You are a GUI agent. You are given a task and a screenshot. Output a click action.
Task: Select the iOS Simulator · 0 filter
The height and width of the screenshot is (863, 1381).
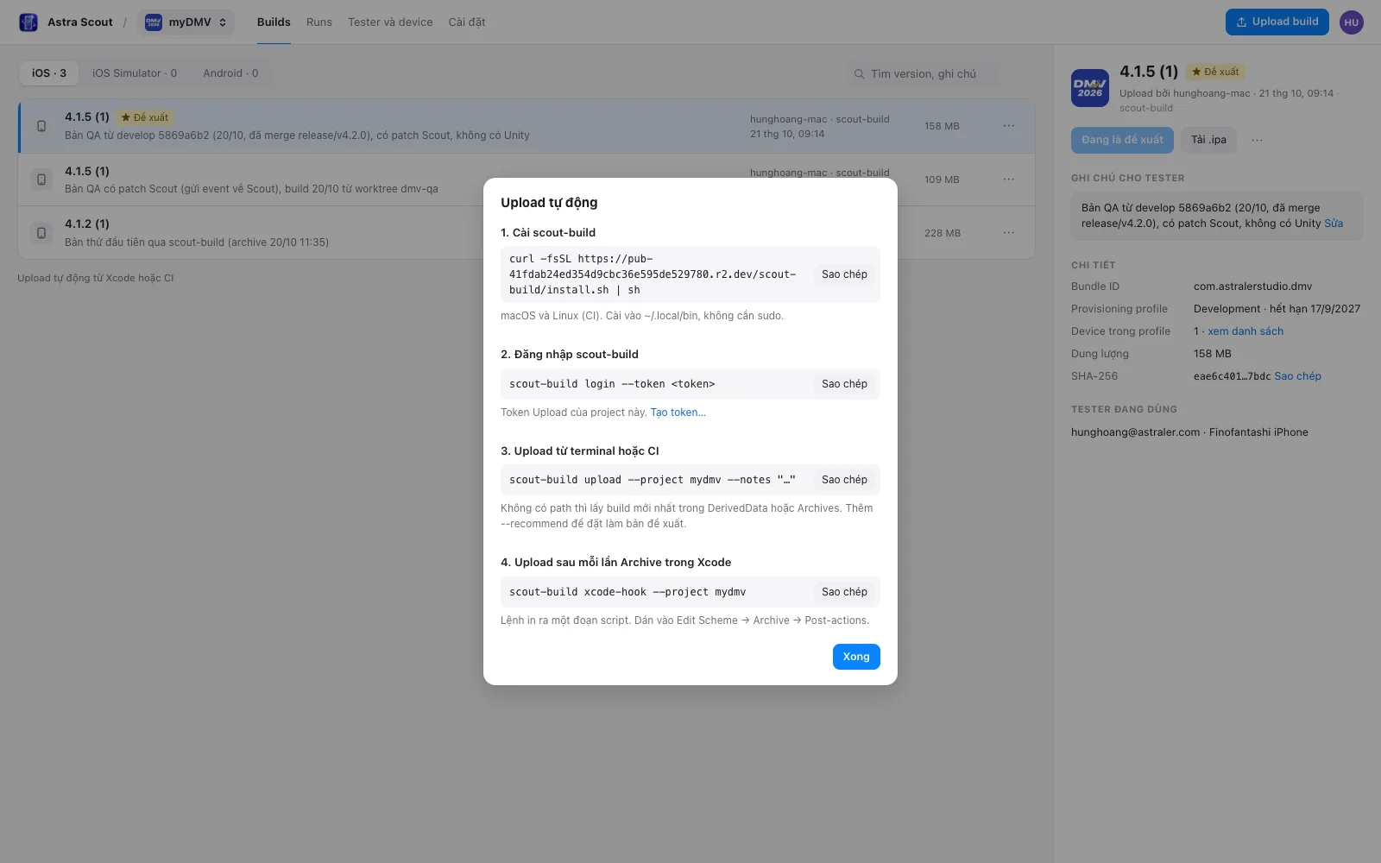(135, 73)
